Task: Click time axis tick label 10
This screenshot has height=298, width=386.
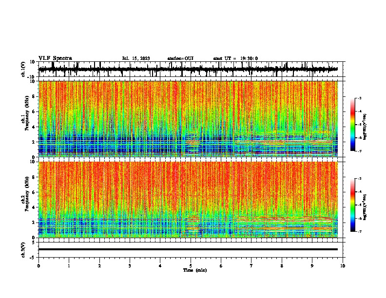Action: tap(343, 266)
